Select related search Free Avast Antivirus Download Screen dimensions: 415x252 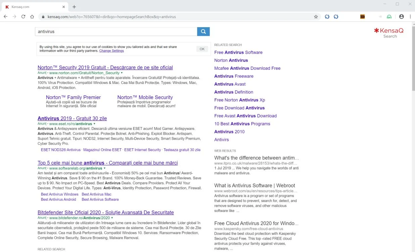[245, 116]
